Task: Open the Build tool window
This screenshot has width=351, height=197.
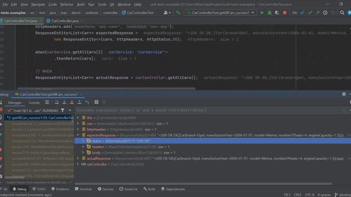Action: pos(149,189)
